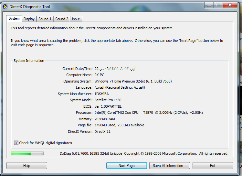This screenshot has height=176, width=242.
Task: Click the maximize button in title bar
Action: point(218,5)
